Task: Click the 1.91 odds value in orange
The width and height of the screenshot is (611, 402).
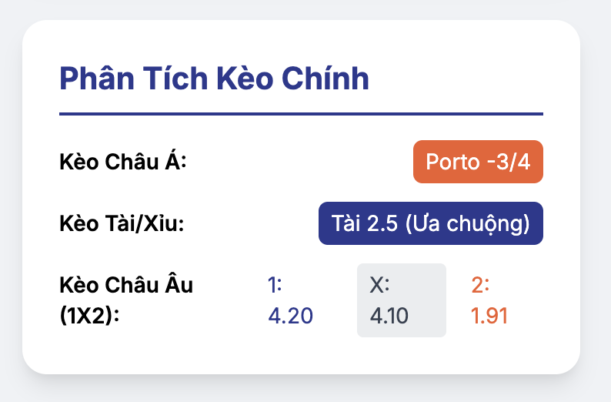Action: pyautogui.click(x=489, y=316)
